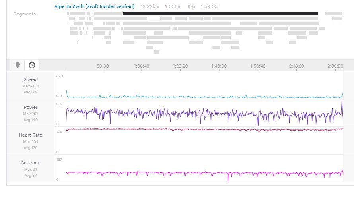354x201 pixels.
Task: Click the deep cadence drop near 1:43
Action: click(228, 177)
